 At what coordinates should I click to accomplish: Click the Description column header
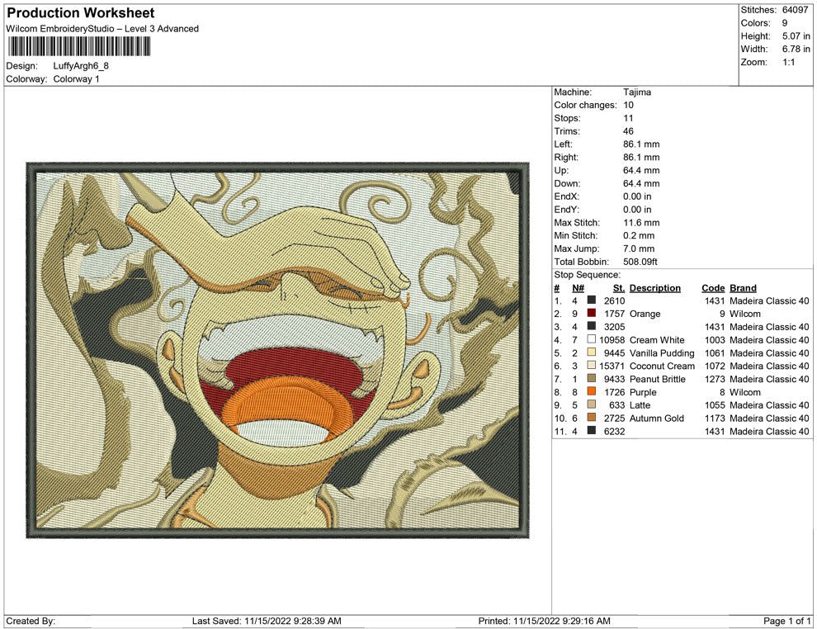[x=655, y=288]
